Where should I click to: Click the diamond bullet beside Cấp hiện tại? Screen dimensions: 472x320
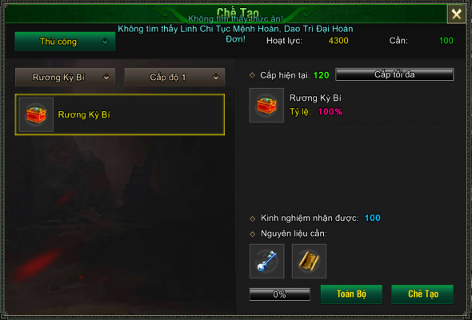pos(252,75)
